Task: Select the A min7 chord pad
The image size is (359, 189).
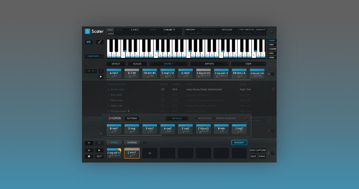Action: pos(114,74)
